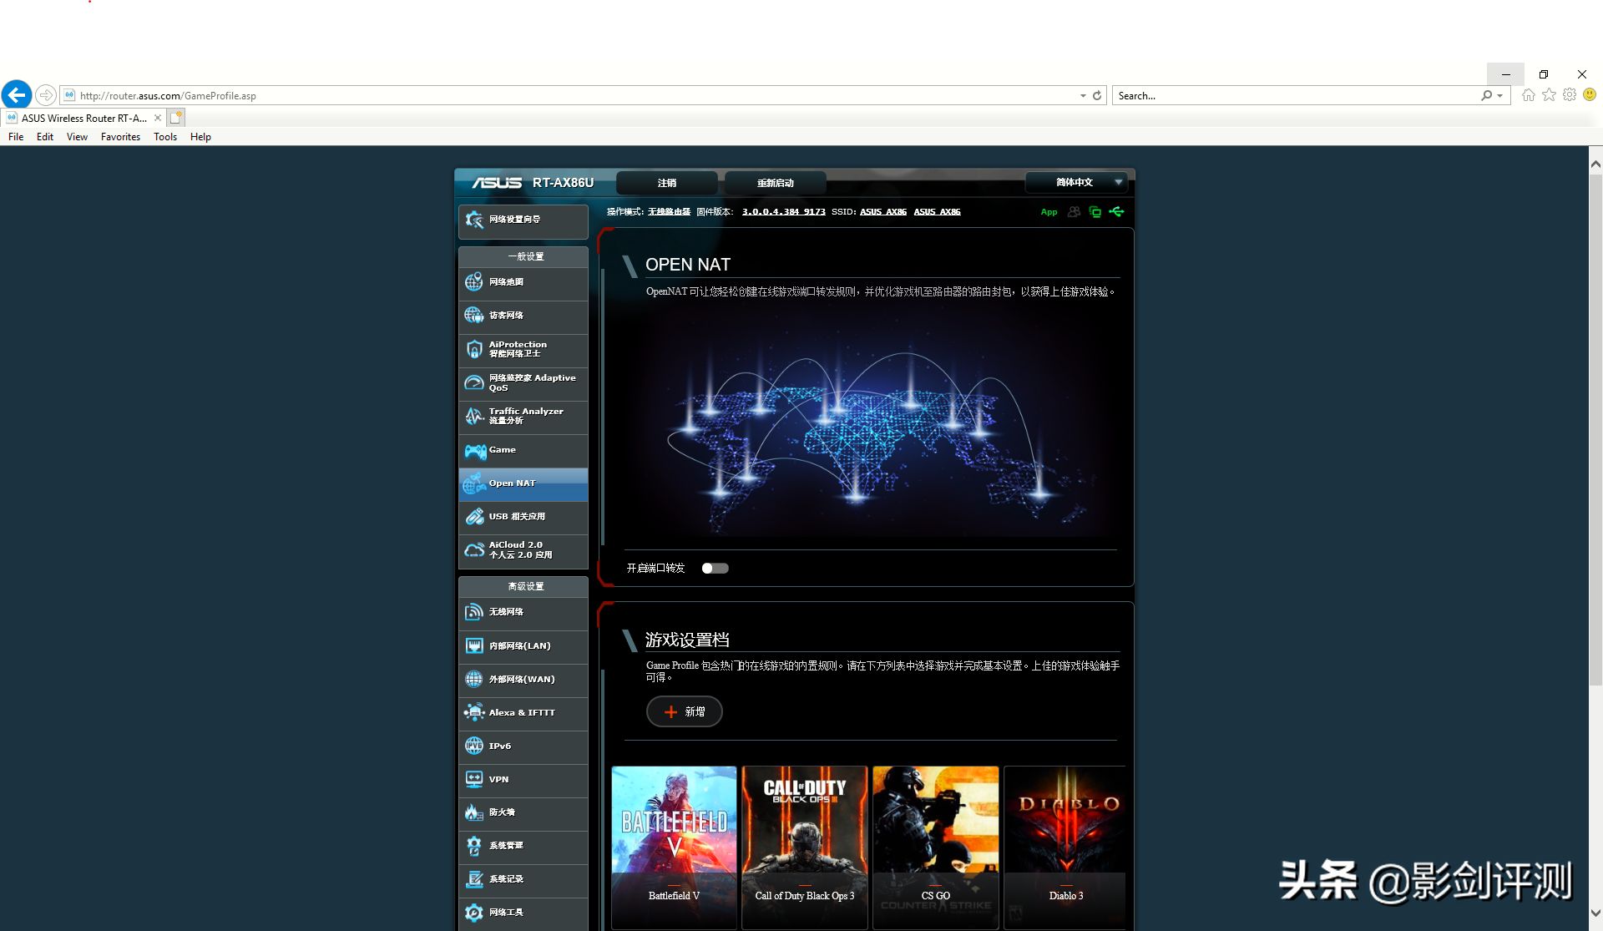The height and width of the screenshot is (931, 1603).
Task: Open the IPv6 settings icon
Action: pyautogui.click(x=474, y=746)
